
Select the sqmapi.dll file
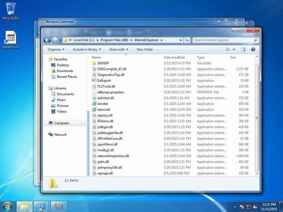pyautogui.click(x=105, y=173)
